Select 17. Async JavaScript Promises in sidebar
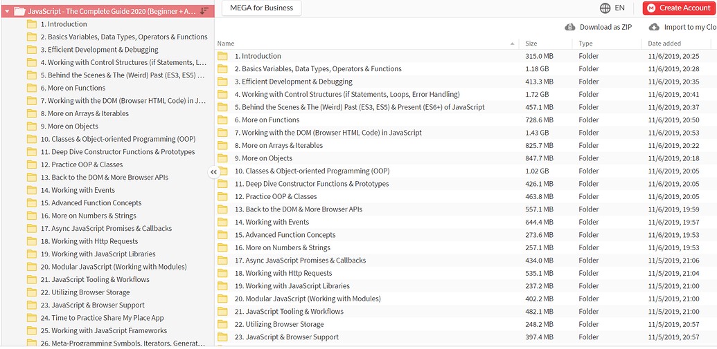 (x=106, y=229)
